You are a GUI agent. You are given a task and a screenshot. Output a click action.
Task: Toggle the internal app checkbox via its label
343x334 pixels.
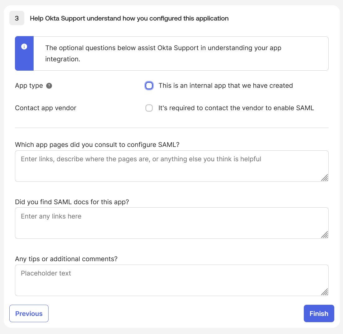pyautogui.click(x=226, y=86)
